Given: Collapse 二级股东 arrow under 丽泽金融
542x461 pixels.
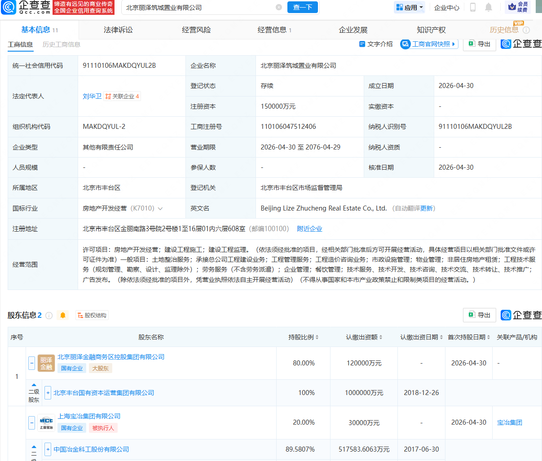Looking at the screenshot, I should tap(34, 385).
